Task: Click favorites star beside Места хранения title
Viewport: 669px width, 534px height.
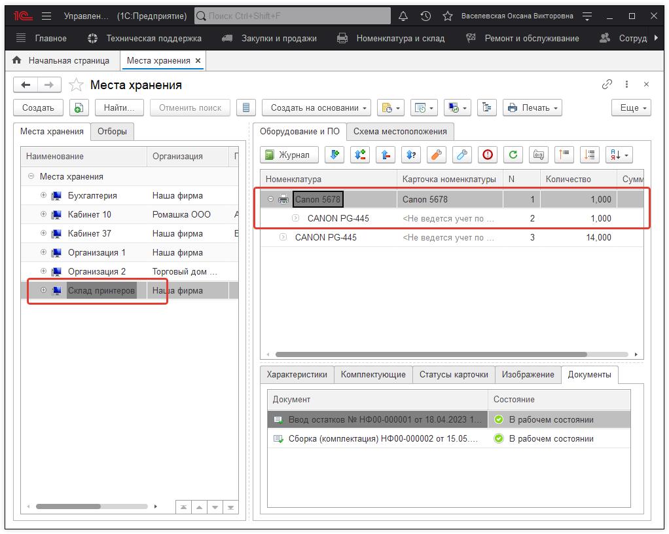Action: 77,85
